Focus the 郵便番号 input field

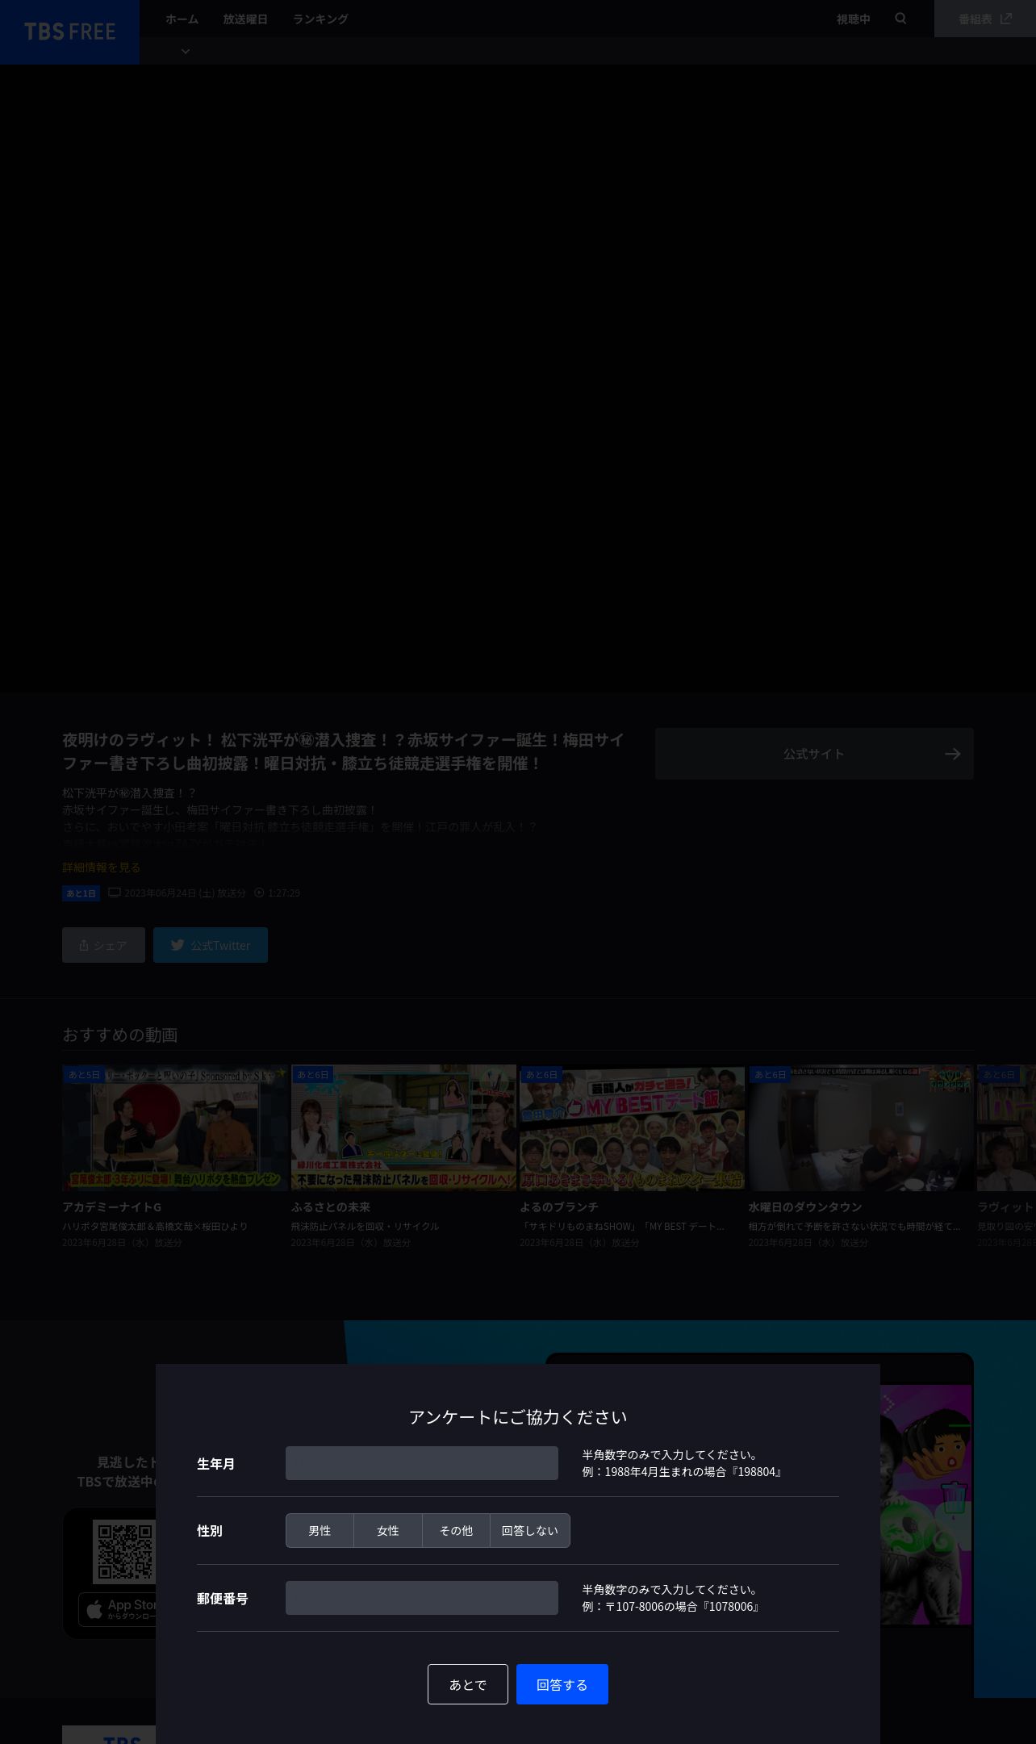pyautogui.click(x=422, y=1598)
